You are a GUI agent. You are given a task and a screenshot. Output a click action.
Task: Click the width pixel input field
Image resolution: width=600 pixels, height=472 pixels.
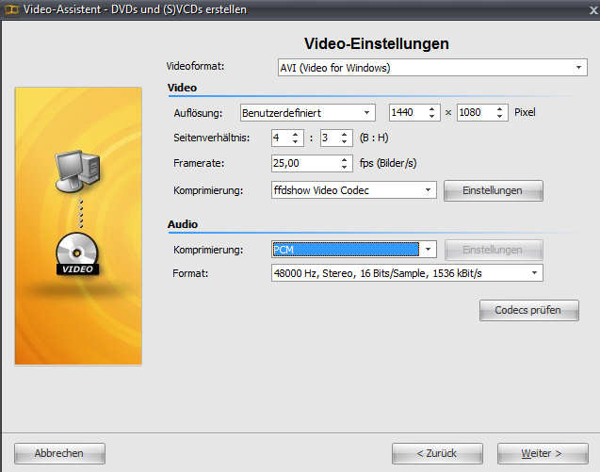[407, 113]
